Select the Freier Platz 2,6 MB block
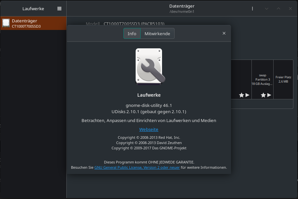 (283, 79)
